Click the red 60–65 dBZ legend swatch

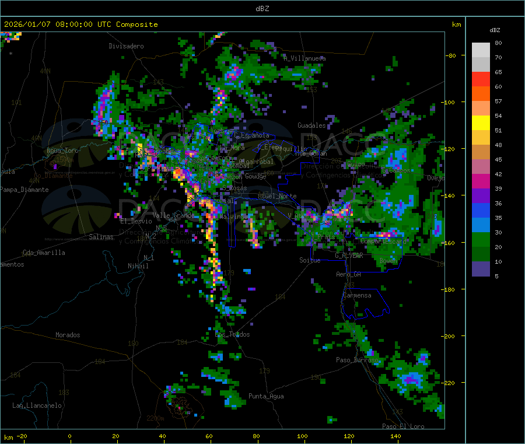(481, 79)
